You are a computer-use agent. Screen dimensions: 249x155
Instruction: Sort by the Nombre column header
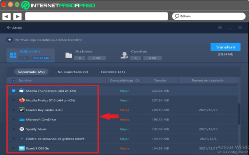pyautogui.click(x=25, y=80)
